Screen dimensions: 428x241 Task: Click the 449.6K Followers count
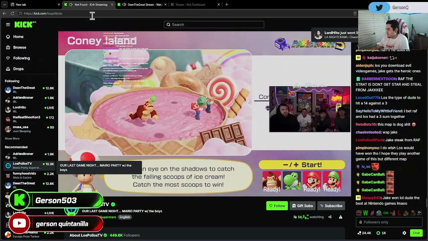pos(125,235)
